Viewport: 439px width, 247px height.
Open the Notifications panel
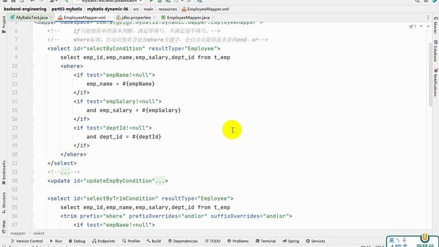point(436,82)
